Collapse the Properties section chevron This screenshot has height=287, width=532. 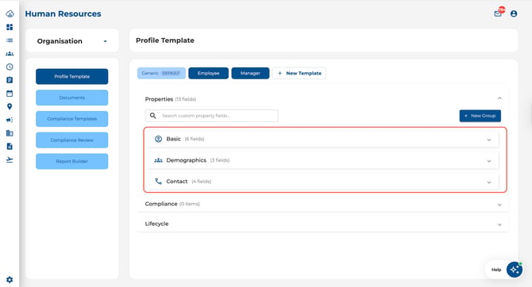click(x=499, y=98)
